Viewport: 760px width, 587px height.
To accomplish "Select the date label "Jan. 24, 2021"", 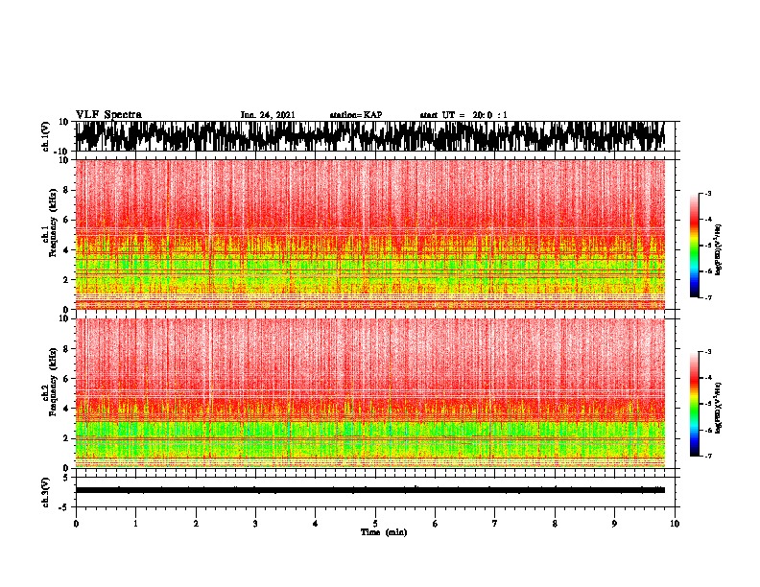I will (268, 115).
